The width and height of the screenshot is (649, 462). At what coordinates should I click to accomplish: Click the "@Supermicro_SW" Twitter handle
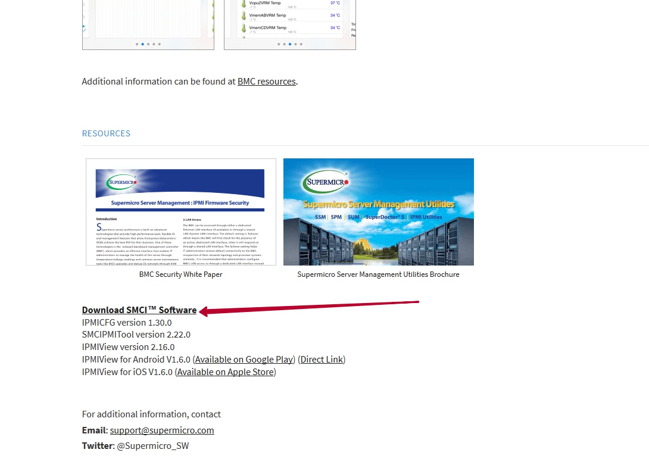(153, 446)
